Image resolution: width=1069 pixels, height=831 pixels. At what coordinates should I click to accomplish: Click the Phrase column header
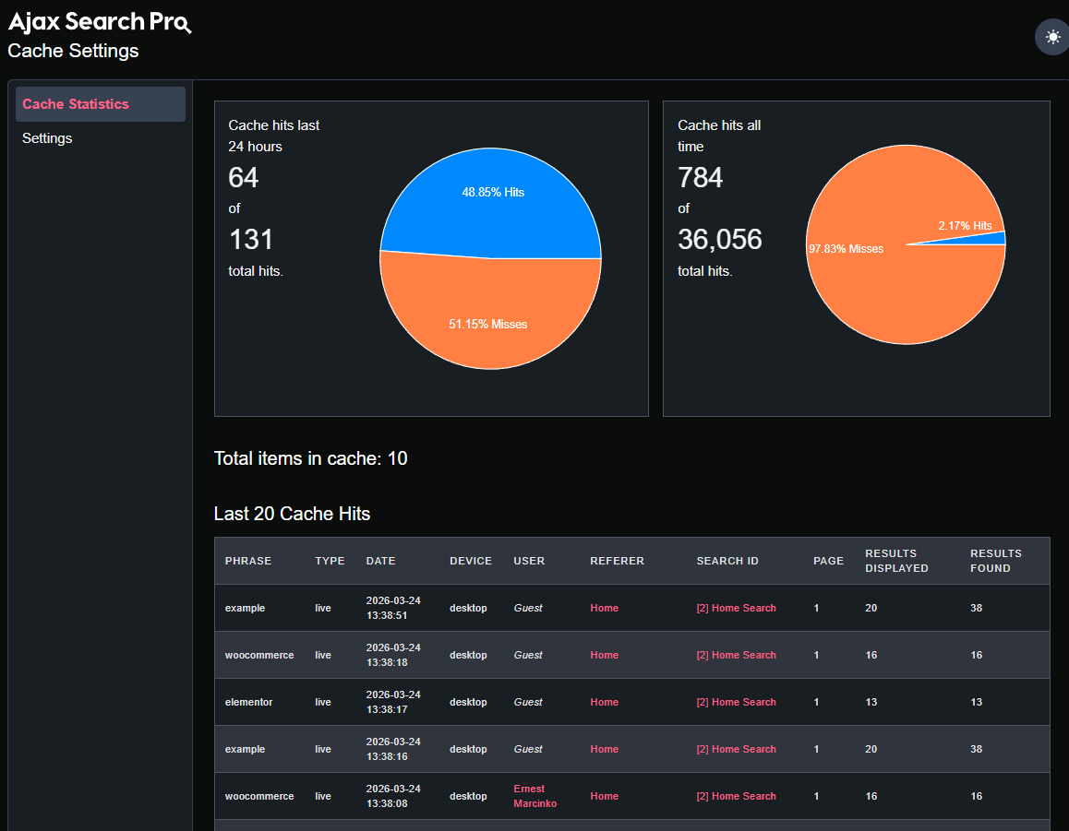coord(248,561)
